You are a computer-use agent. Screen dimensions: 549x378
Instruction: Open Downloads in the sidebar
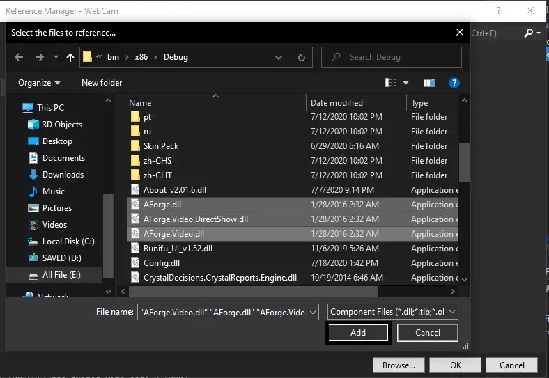point(56,174)
